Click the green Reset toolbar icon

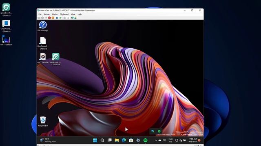(x=61, y=18)
